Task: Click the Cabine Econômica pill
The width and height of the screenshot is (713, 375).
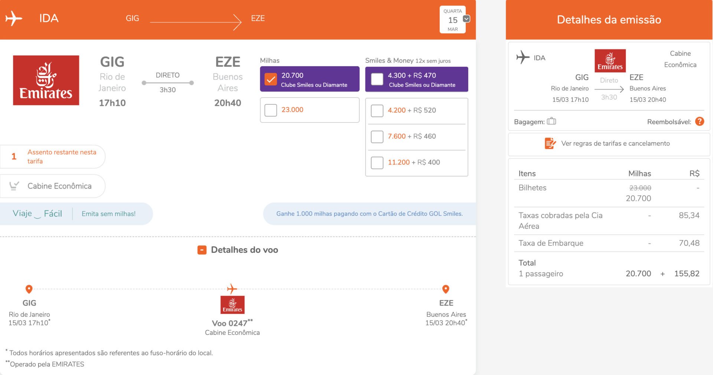Action: [x=52, y=186]
